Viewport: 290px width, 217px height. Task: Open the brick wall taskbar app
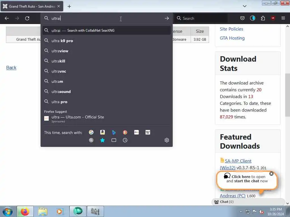pyautogui.click(x=95, y=211)
